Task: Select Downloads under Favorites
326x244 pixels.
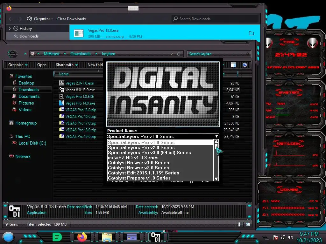Action: click(28, 90)
